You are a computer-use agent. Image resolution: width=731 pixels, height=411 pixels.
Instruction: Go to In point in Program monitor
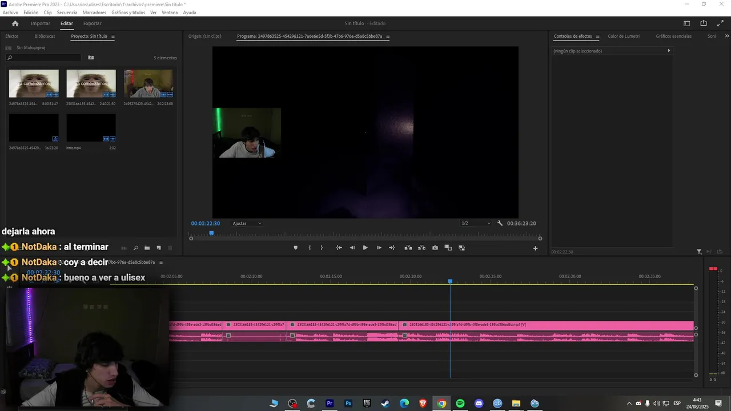339,248
